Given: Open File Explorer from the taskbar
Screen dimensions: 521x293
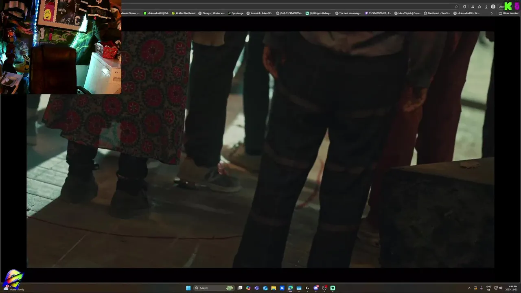Looking at the screenshot, I should click(274, 288).
